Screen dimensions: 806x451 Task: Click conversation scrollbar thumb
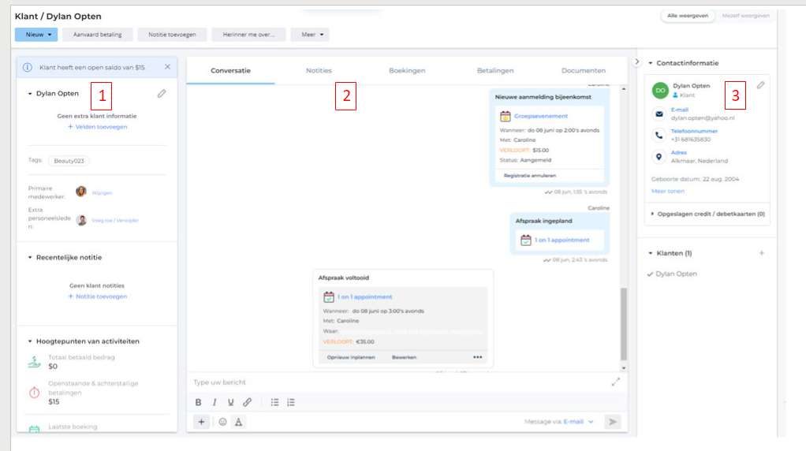(624, 324)
